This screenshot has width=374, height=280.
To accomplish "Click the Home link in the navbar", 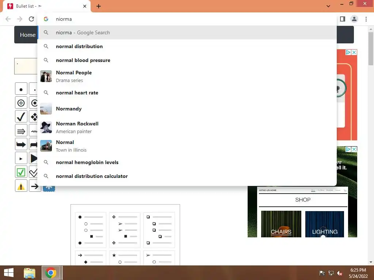I will click(28, 35).
